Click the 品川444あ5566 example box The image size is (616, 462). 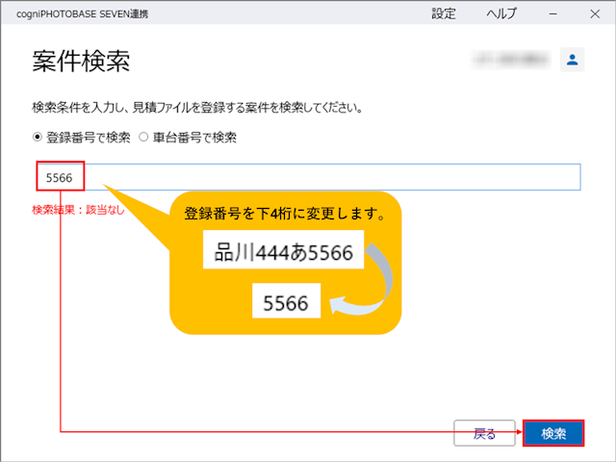pyautogui.click(x=283, y=250)
